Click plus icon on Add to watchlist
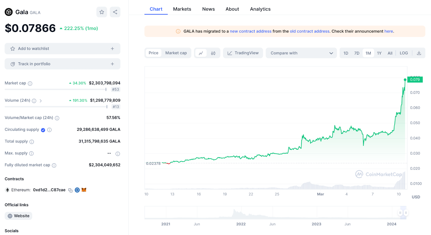Viewport: 431px width, 235px height. click(x=112, y=49)
